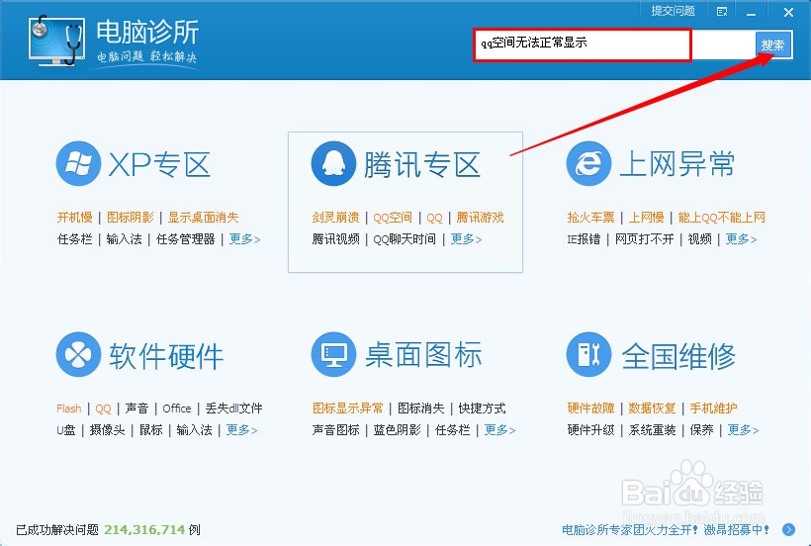The image size is (811, 546).
Task: Select the 网页打不开 link
Action: click(x=644, y=239)
